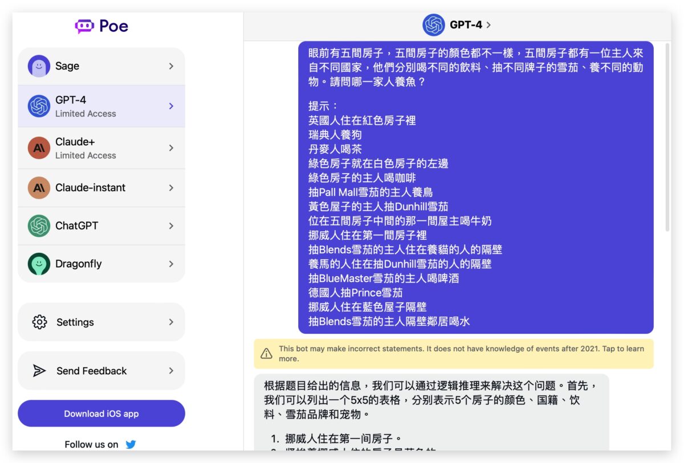Expand the Claude-instant row chevron
Screen dimensions: 684x463
click(x=171, y=188)
